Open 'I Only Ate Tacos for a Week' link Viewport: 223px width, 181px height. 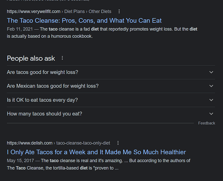pyautogui.click(x=96, y=152)
